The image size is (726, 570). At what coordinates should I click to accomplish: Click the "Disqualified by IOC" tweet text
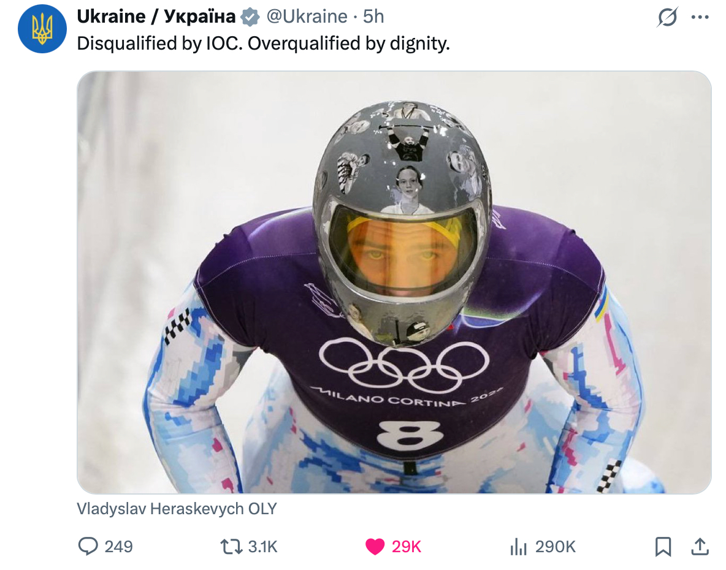[x=263, y=44]
